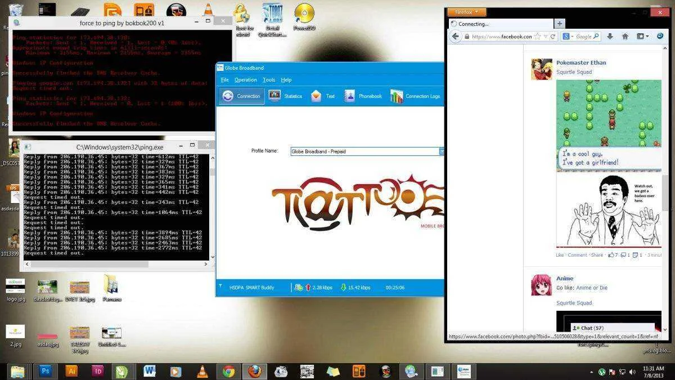Reload the page in Firefox
675x380 pixels.
point(553,37)
